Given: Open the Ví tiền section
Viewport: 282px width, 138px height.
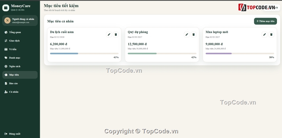Looking at the screenshot, I should (x=20, y=49).
